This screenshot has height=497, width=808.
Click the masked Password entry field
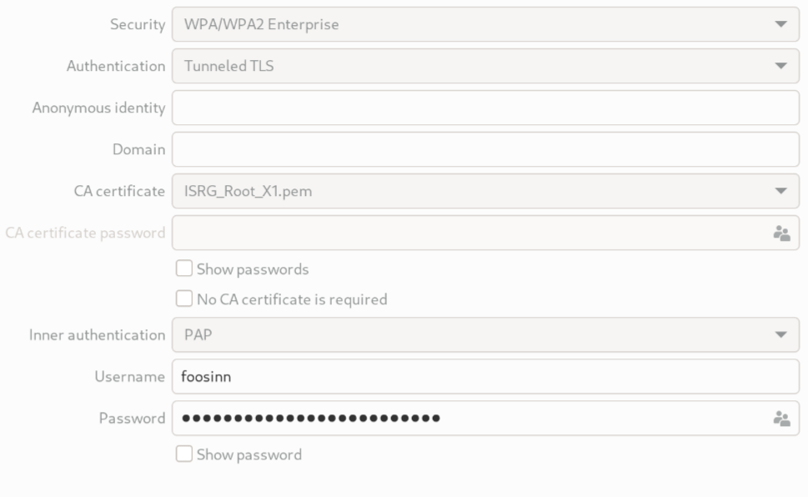(467, 418)
